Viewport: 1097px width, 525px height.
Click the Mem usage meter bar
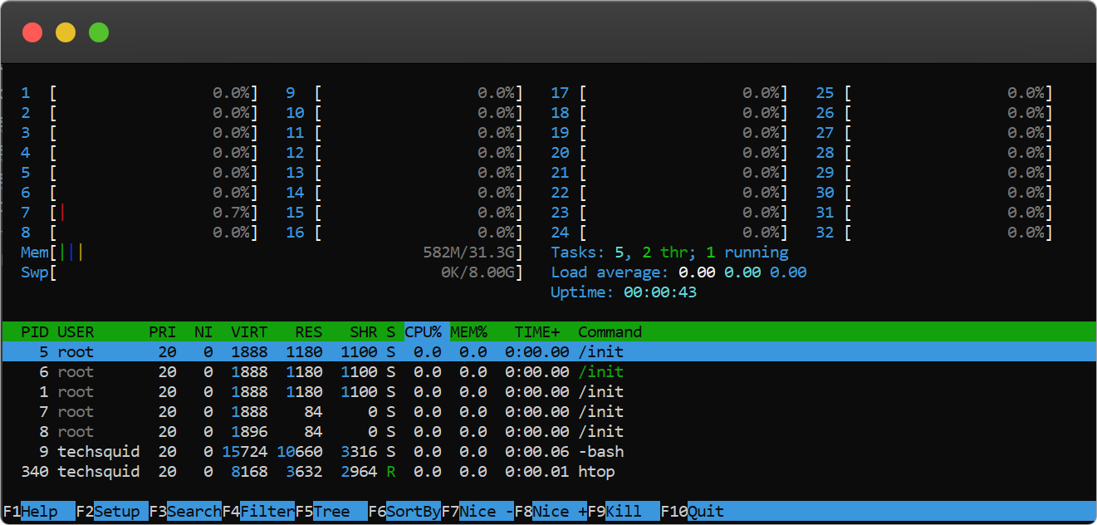tap(272, 253)
